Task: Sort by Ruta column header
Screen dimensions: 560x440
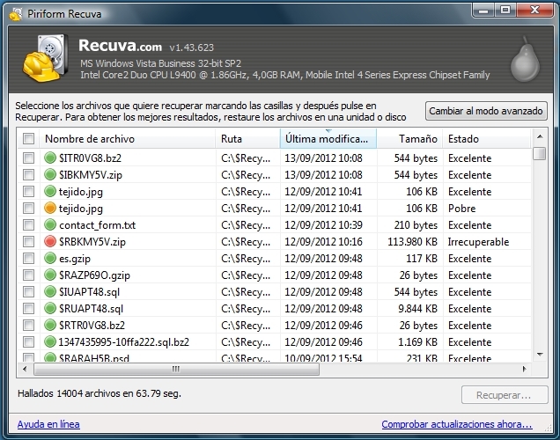Action: [247, 138]
